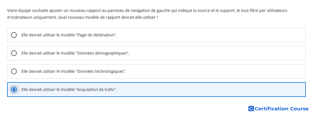Choose the "Données démographiques" radio circle

tap(14, 53)
